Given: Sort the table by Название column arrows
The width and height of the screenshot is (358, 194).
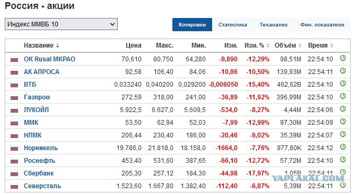Looking at the screenshot, I should (57, 45).
